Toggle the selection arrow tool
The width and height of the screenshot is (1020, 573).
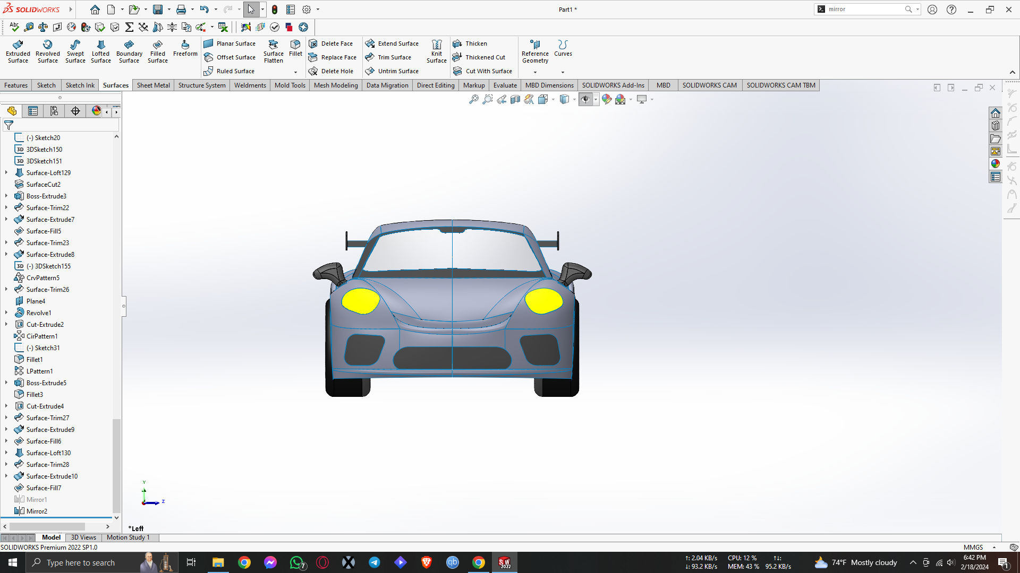click(251, 10)
